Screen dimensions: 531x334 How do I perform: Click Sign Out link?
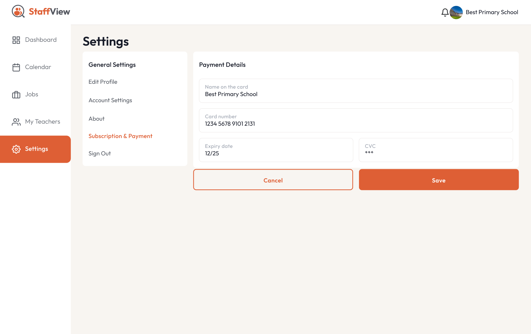coord(100,154)
